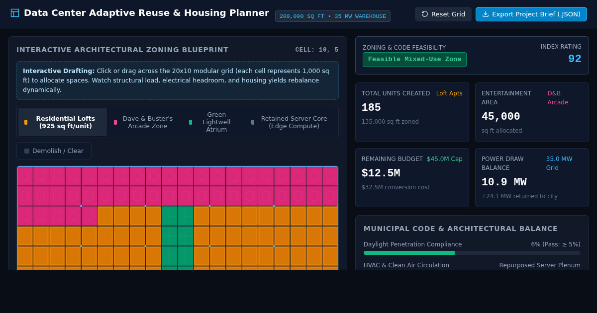The width and height of the screenshot is (597, 313).
Task: Click Feasible Mixed-Use Zone badge
Action: pyautogui.click(x=414, y=60)
